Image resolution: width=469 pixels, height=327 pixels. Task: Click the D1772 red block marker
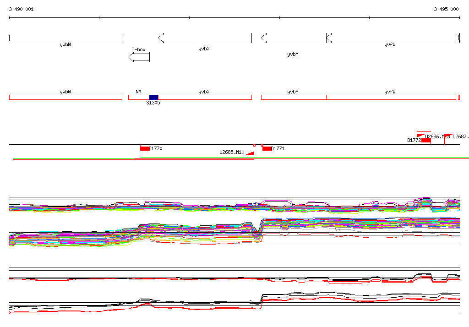[x=426, y=140]
